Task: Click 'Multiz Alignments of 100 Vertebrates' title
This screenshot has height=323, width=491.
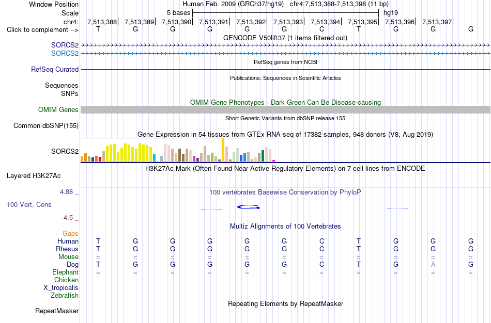Action: click(x=285, y=227)
